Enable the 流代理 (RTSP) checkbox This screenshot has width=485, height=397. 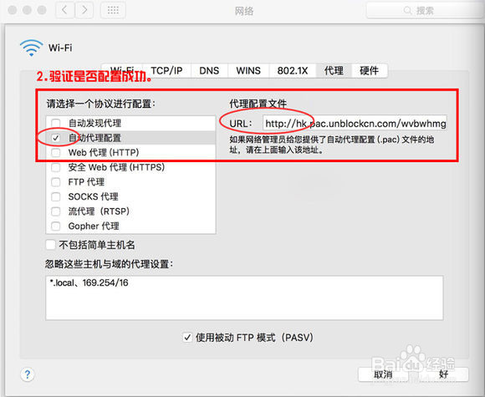pyautogui.click(x=56, y=211)
